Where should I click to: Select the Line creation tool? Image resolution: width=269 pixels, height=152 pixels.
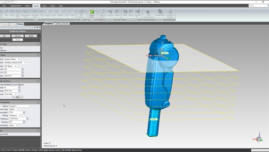tap(6, 13)
